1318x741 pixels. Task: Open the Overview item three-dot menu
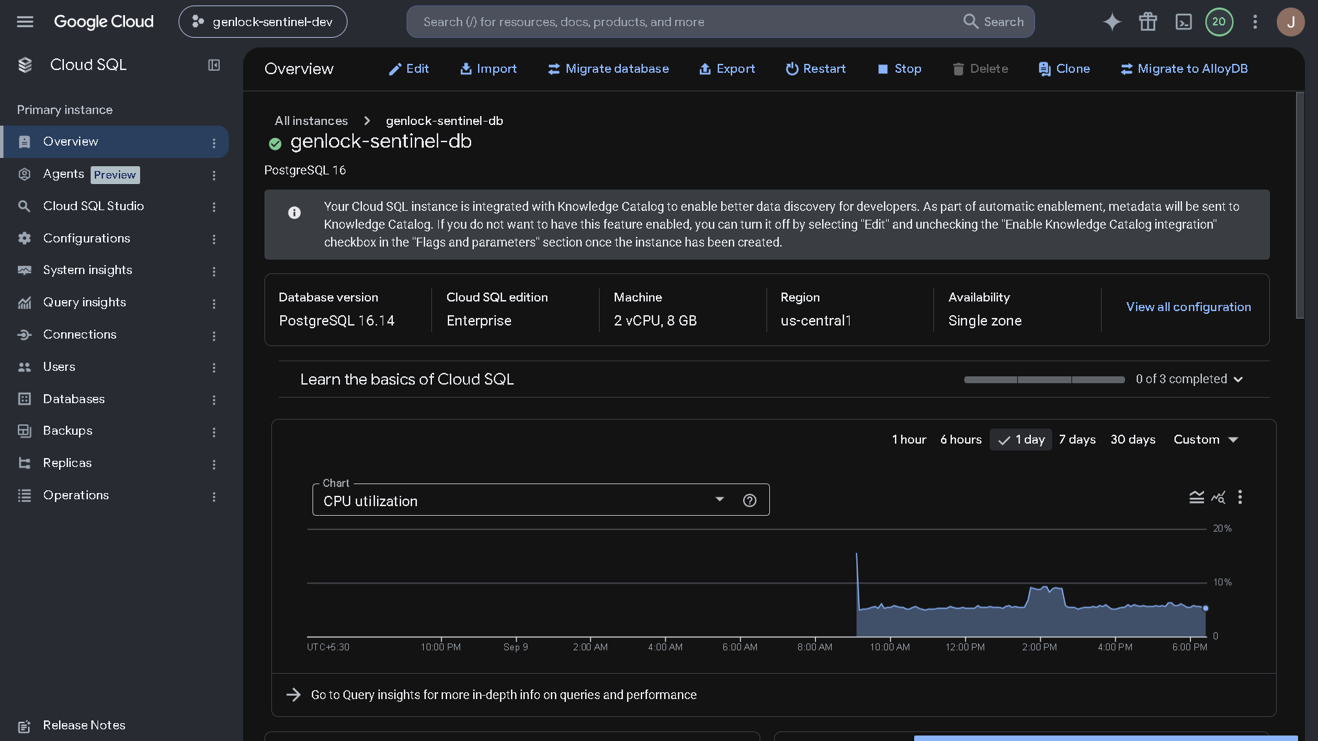point(214,143)
